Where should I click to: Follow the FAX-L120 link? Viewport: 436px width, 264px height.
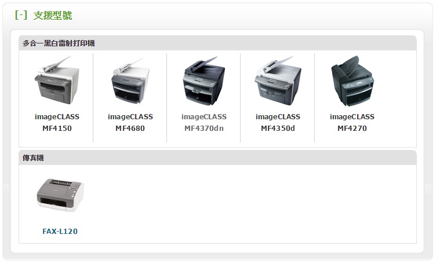[x=60, y=231]
